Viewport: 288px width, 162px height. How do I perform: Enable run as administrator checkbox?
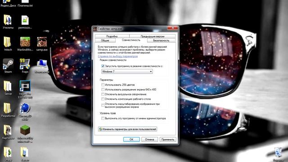click(103, 118)
